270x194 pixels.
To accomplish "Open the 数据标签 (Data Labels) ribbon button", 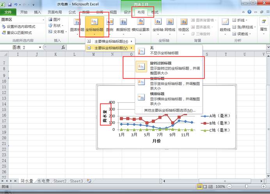I will tap(123, 25).
